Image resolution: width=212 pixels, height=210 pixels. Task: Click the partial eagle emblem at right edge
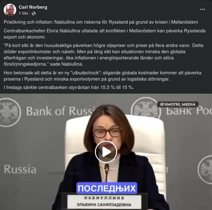(205, 169)
